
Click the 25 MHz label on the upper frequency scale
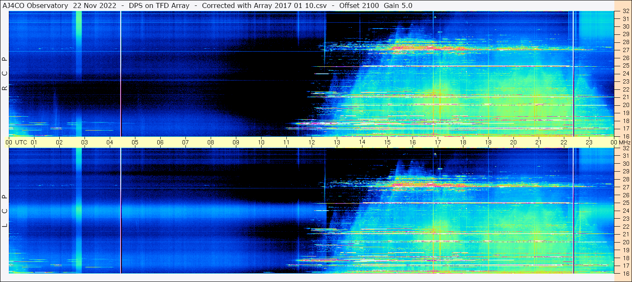point(625,66)
